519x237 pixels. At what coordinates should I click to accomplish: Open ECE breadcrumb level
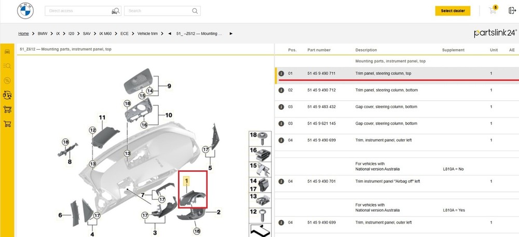pyautogui.click(x=125, y=34)
